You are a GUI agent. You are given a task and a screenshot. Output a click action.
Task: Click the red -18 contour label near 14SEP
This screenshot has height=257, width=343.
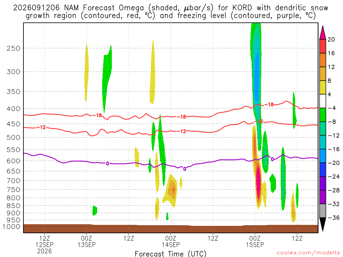pyautogui.click(x=181, y=117)
